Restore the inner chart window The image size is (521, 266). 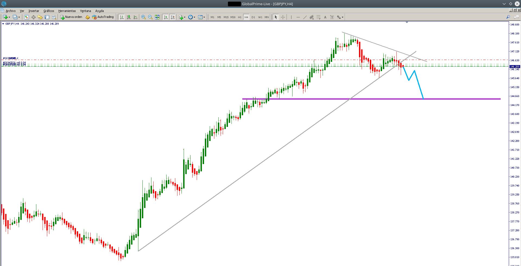pos(515,10)
